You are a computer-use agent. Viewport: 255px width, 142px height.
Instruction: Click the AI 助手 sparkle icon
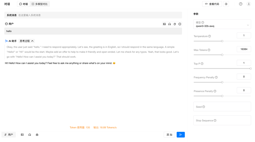6,41
